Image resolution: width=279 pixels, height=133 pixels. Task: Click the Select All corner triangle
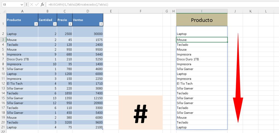click(x=3, y=11)
